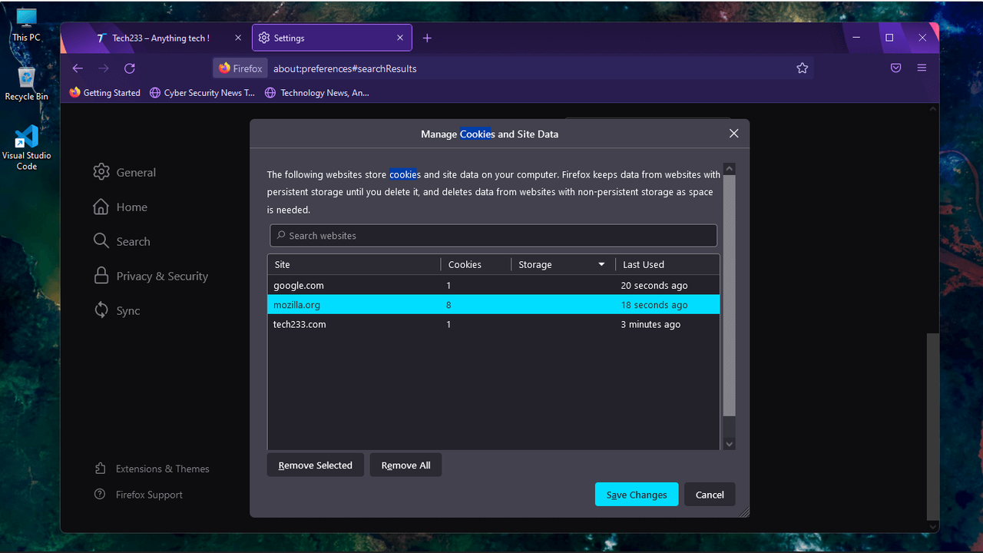
Task: Click the dialog scrollbar down arrow
Action: (730, 443)
